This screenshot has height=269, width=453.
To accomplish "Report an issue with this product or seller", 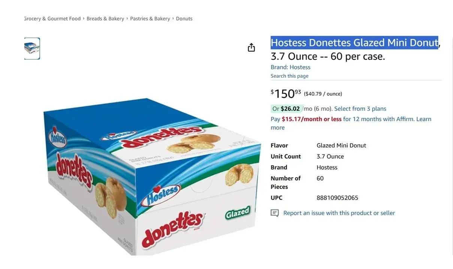I will pos(339,213).
